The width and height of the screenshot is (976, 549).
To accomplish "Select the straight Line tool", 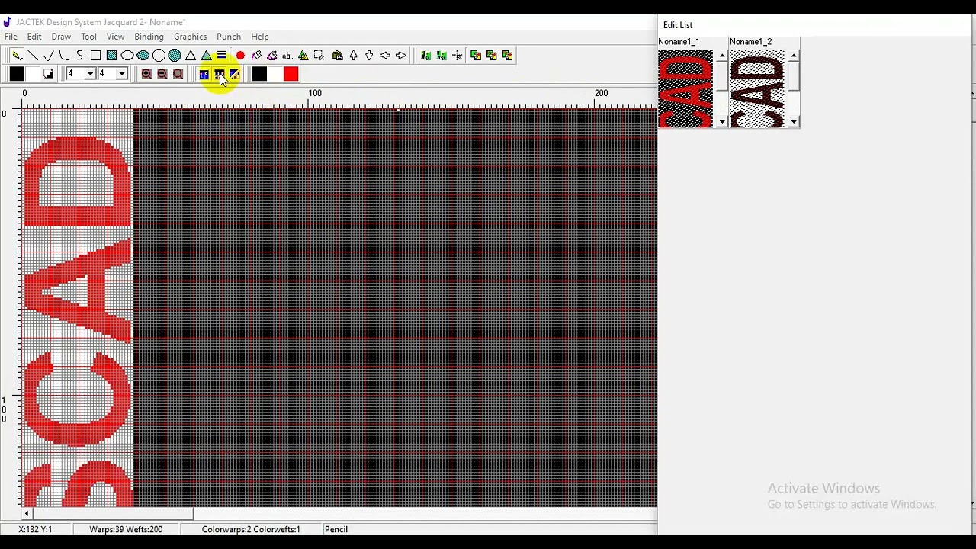I will pos(33,55).
